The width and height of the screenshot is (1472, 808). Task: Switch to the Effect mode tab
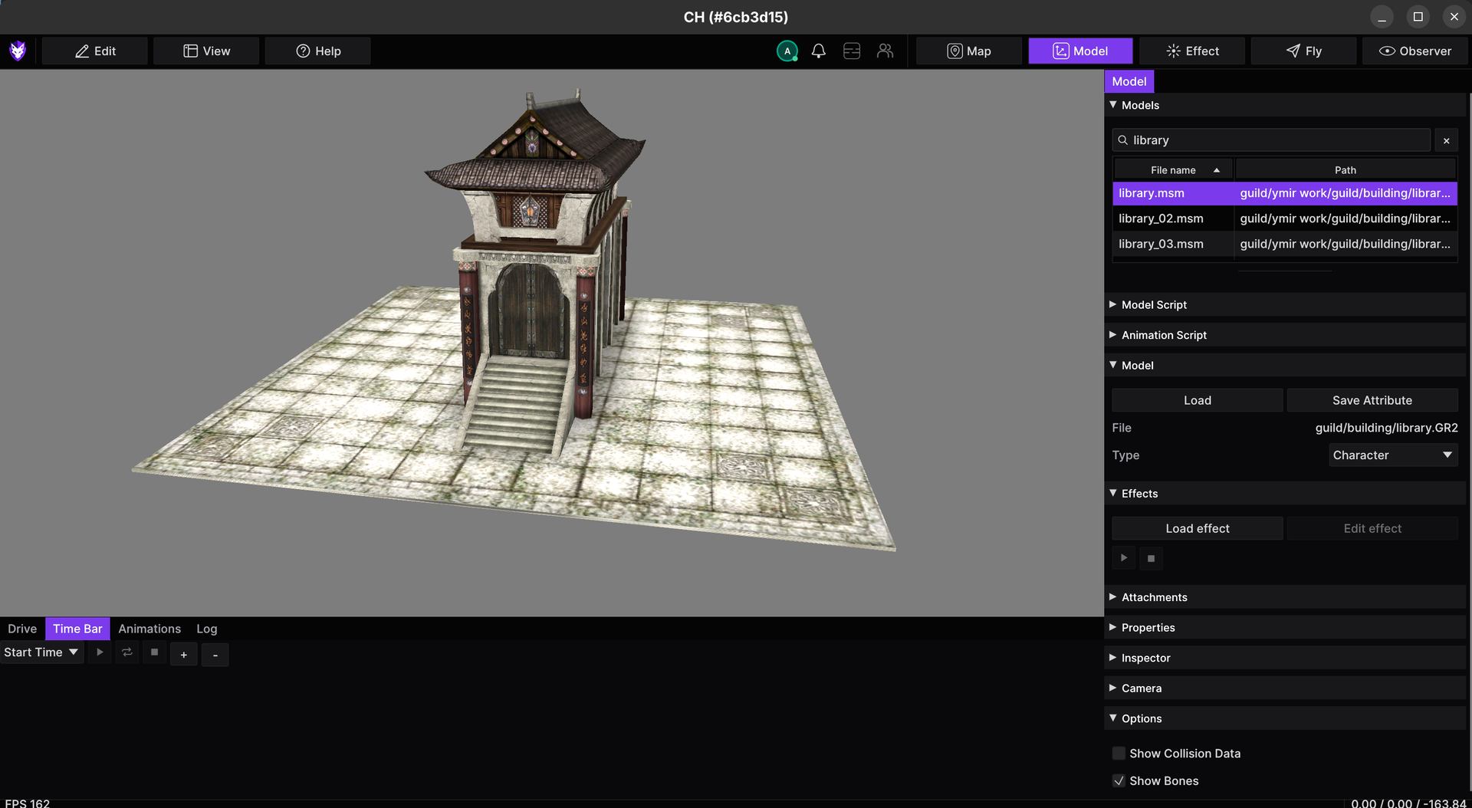tap(1192, 51)
